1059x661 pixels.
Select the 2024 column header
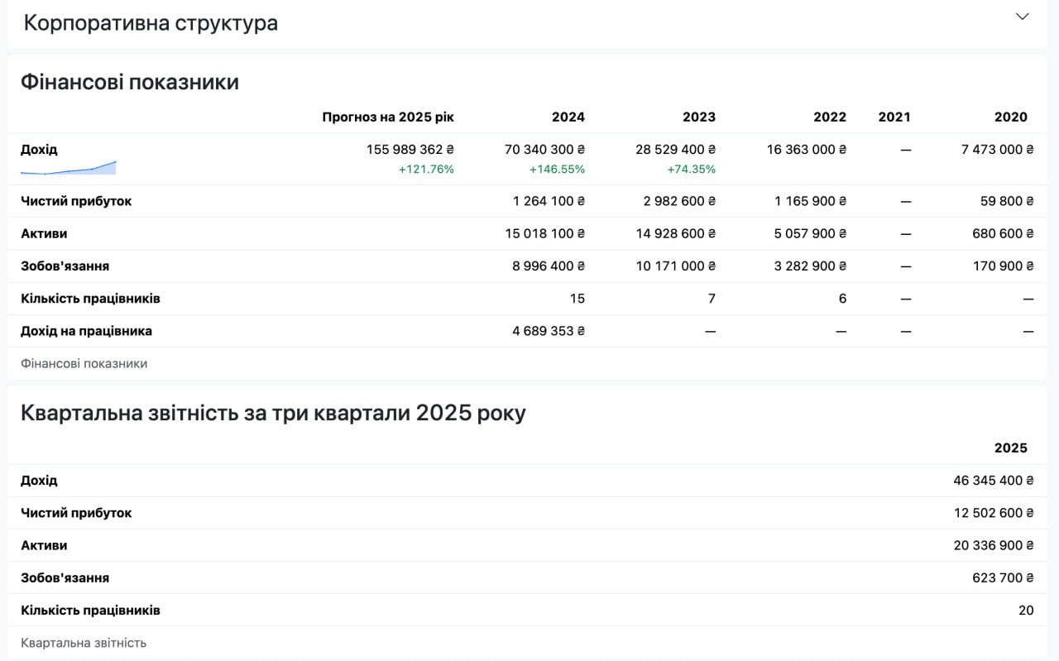click(568, 117)
